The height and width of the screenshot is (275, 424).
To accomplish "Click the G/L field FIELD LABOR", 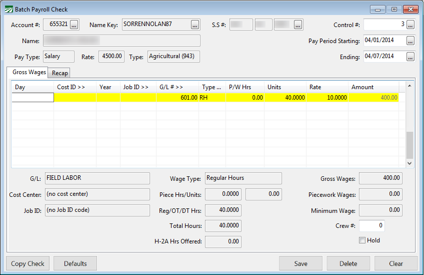I will click(x=97, y=178).
